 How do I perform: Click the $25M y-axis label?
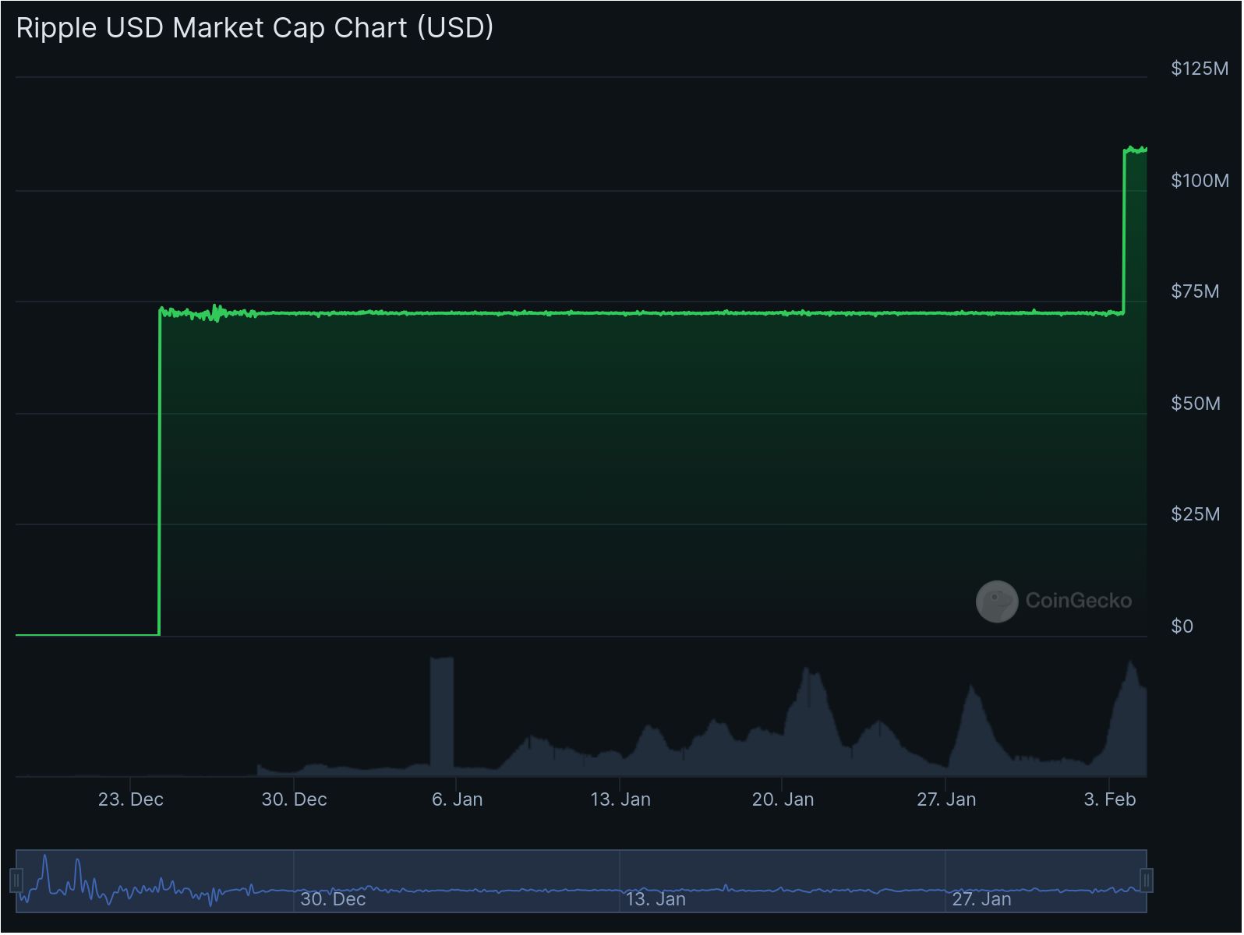click(x=1196, y=514)
